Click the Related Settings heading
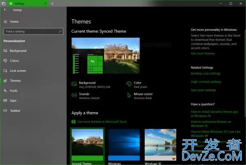Viewport: 246px width, 165px height. click(202, 68)
